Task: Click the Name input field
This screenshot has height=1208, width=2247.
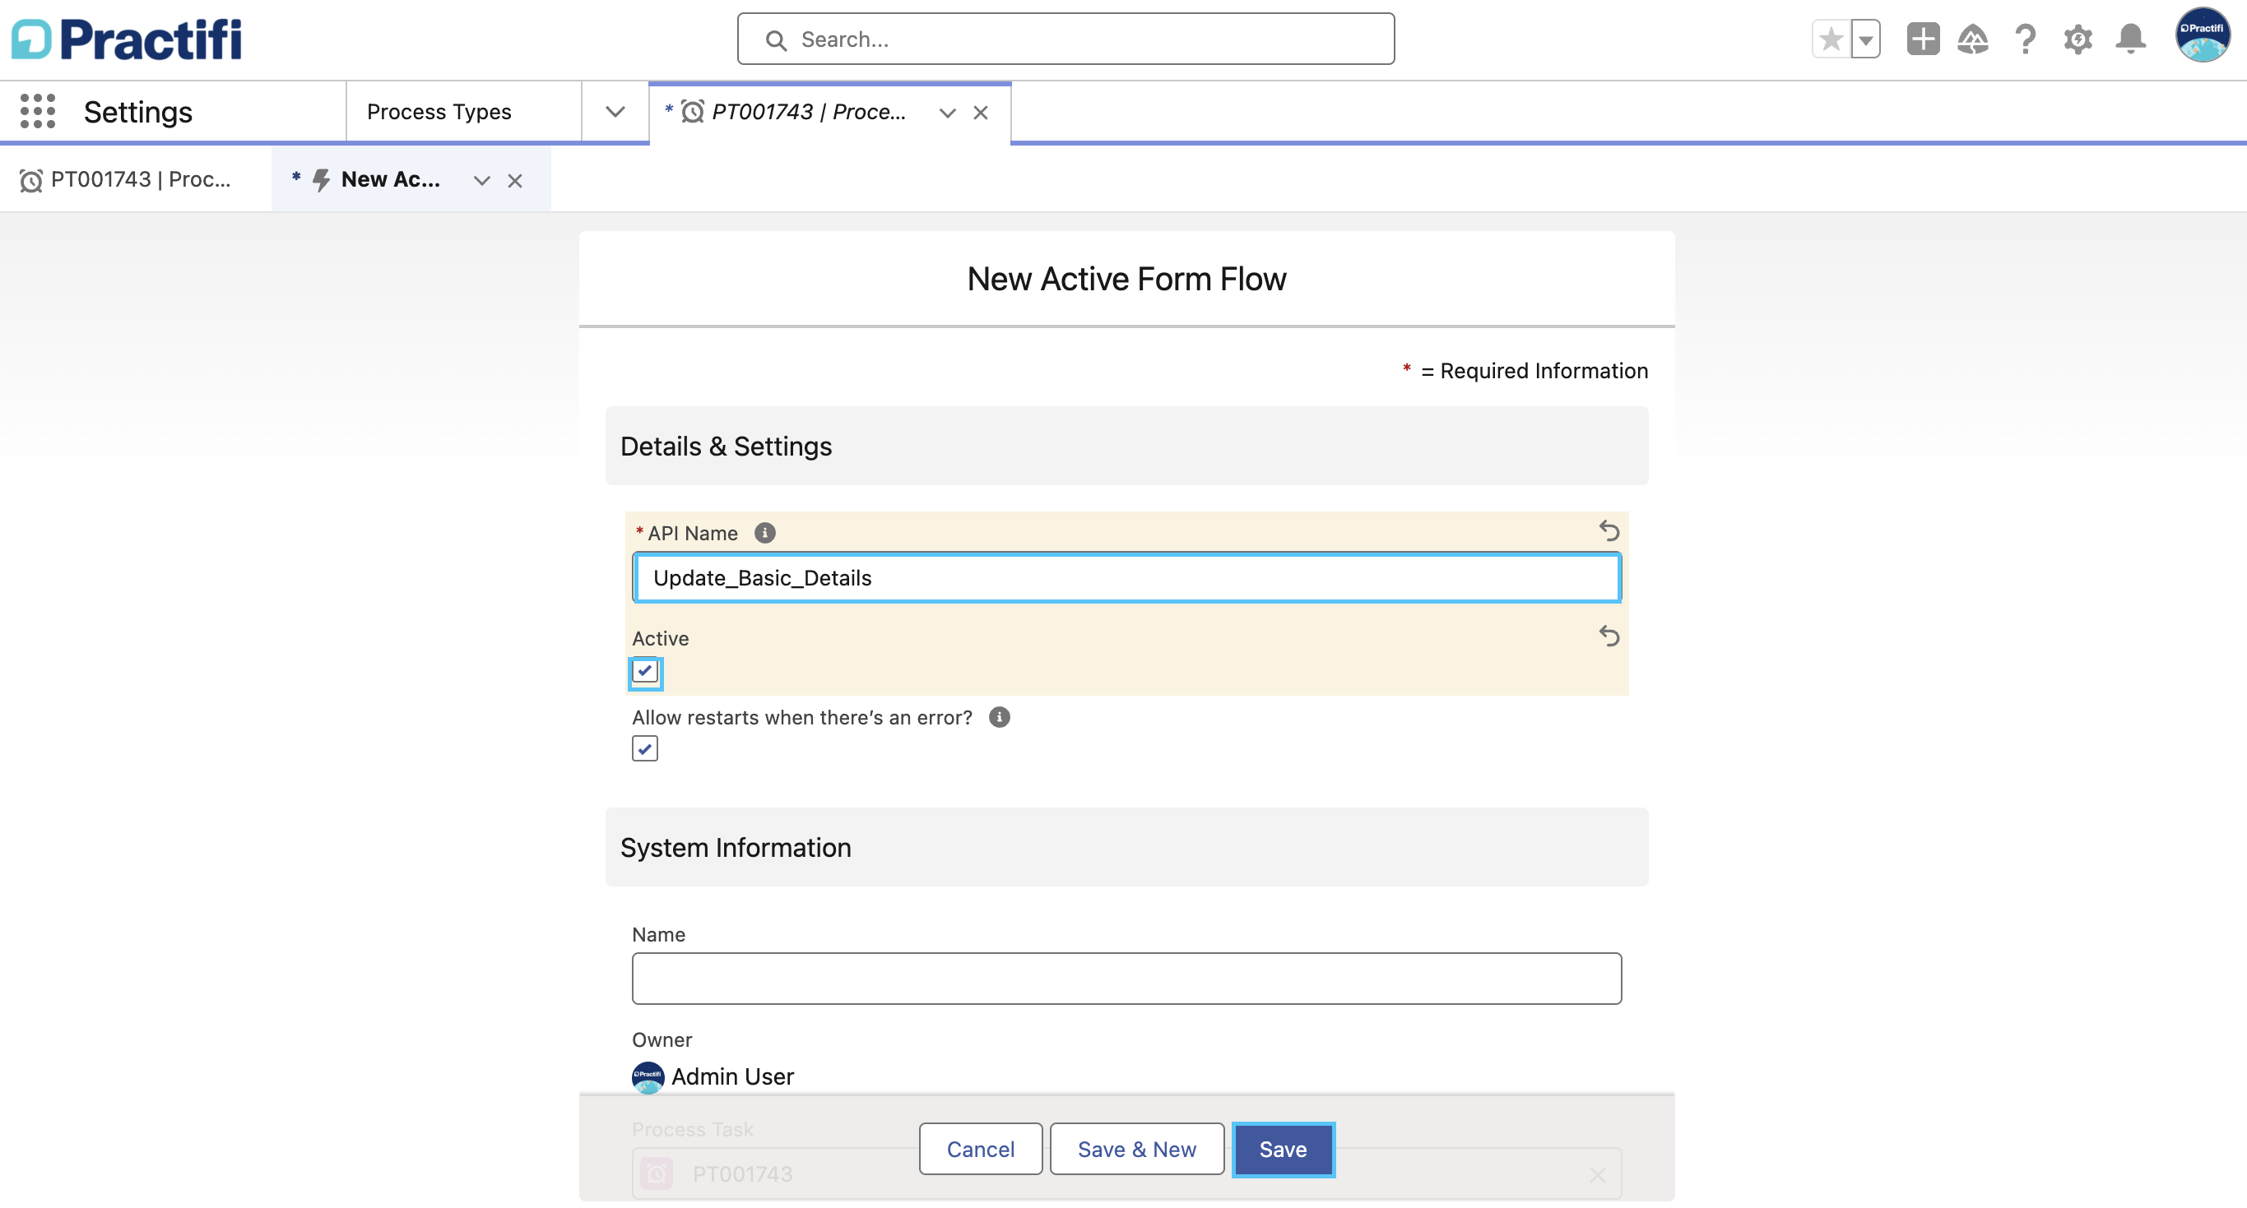Action: 1126,978
